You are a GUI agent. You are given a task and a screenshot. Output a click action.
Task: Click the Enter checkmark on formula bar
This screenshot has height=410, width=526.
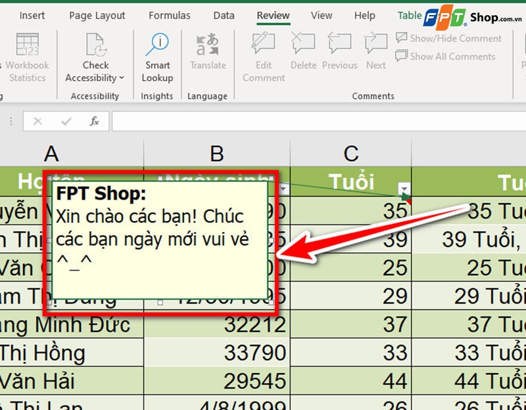[x=65, y=122]
